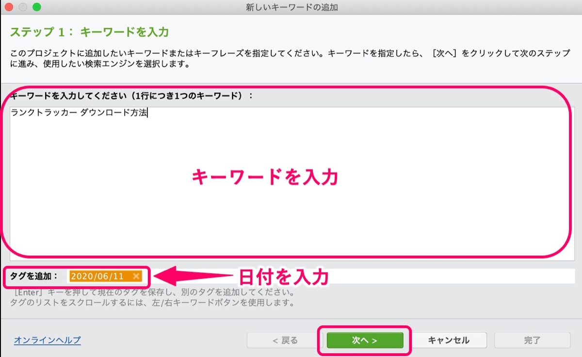582x357 pixels.
Task: Close the window with the red button
Action: coord(9,7)
